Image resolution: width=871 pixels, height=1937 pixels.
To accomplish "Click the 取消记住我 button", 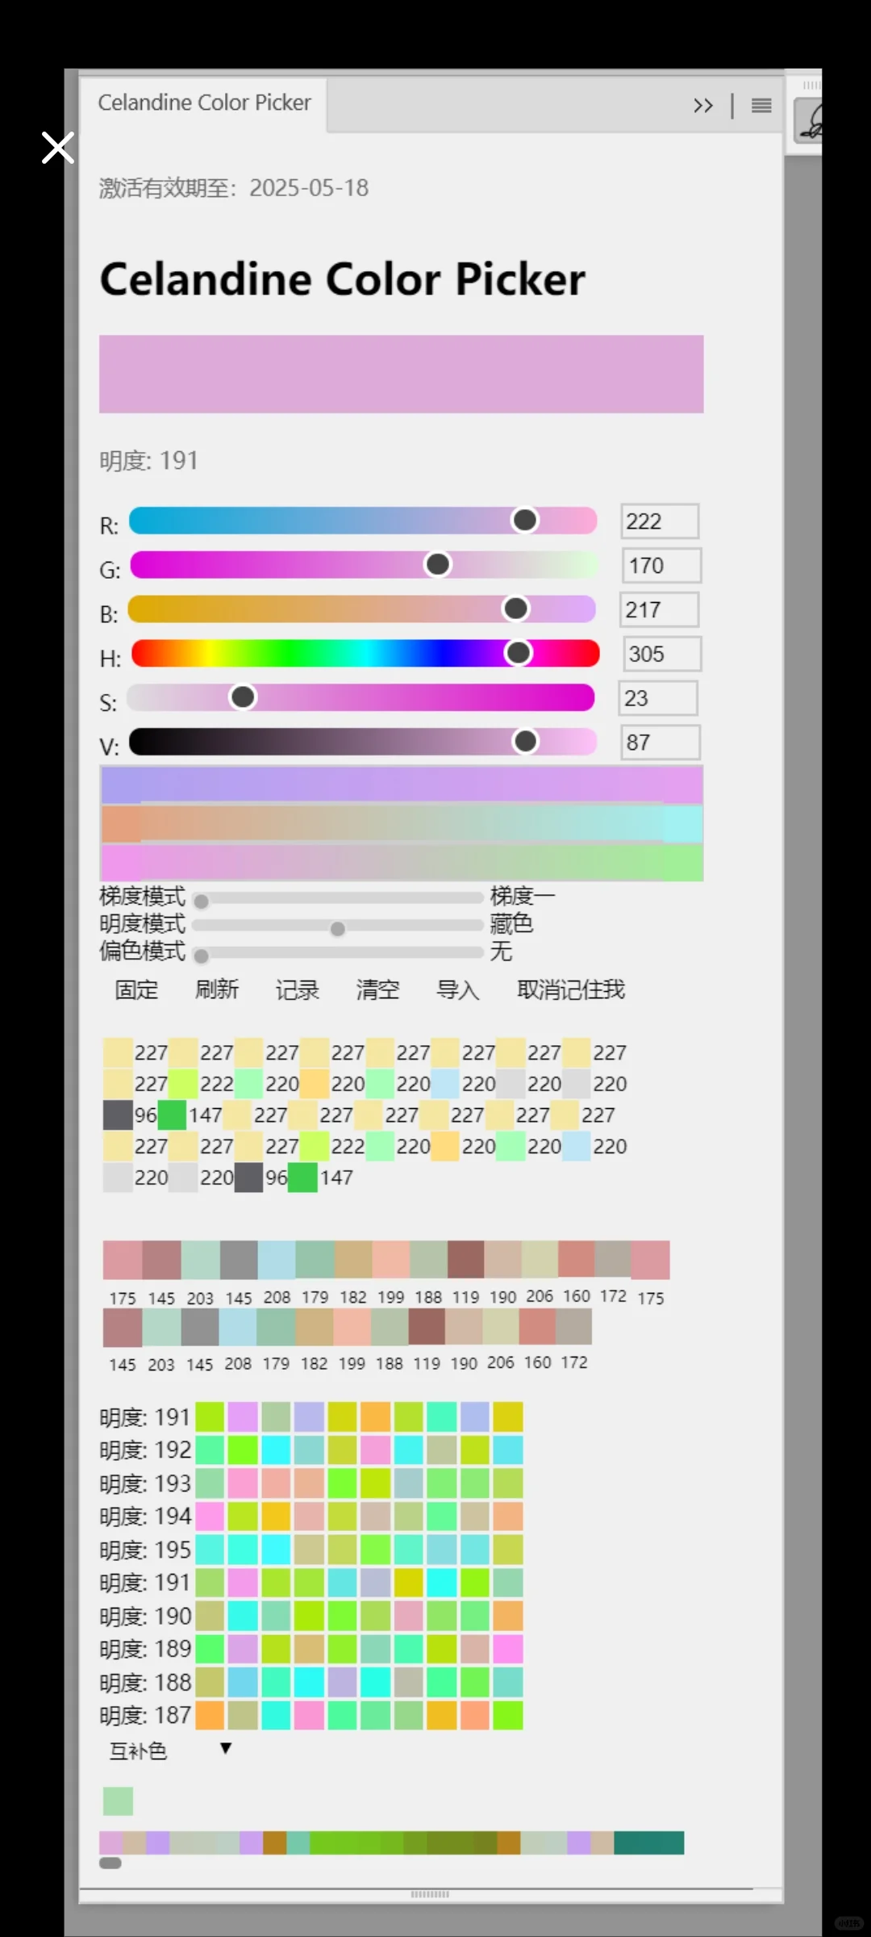I will [571, 989].
